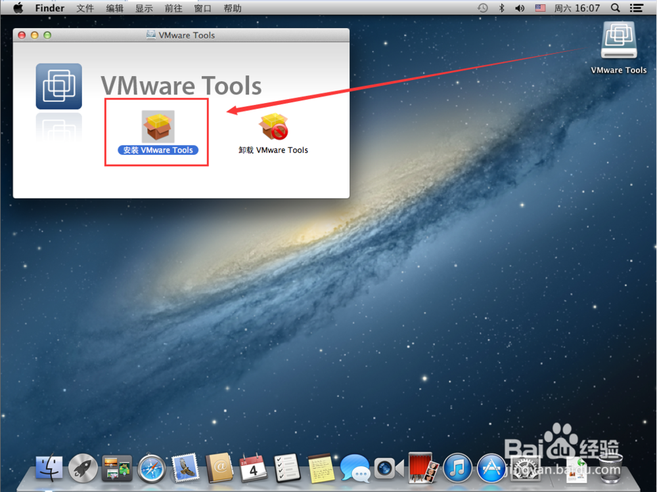Click the VMware Tools disk icon on desktop
Screen dimensions: 657x492
coord(619,40)
